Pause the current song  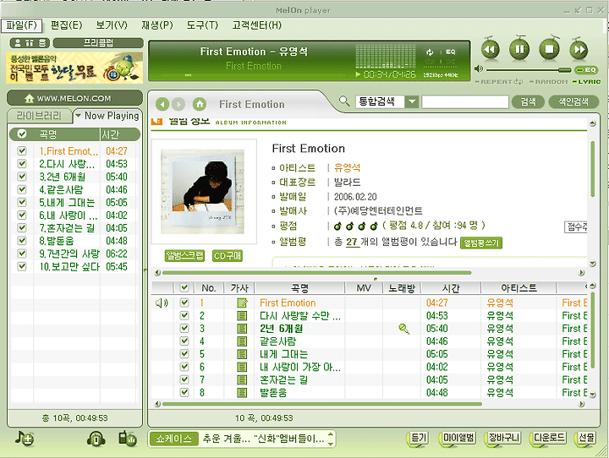click(519, 49)
